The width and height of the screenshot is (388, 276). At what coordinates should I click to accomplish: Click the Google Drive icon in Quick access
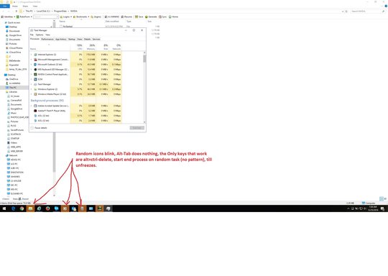[x=7, y=35]
